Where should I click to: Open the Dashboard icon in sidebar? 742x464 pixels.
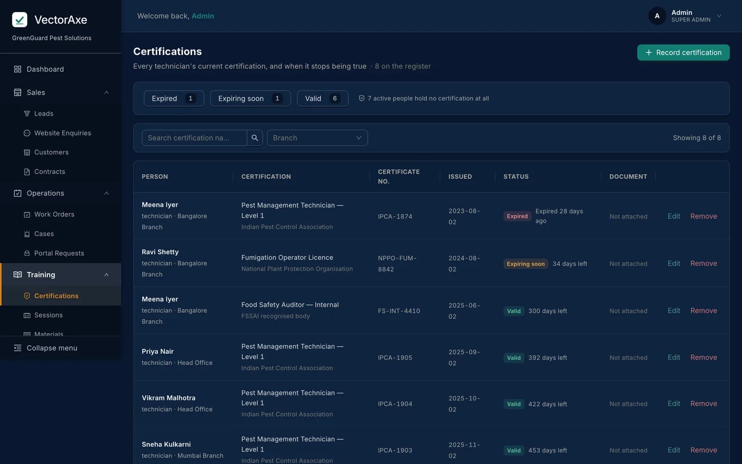point(18,69)
